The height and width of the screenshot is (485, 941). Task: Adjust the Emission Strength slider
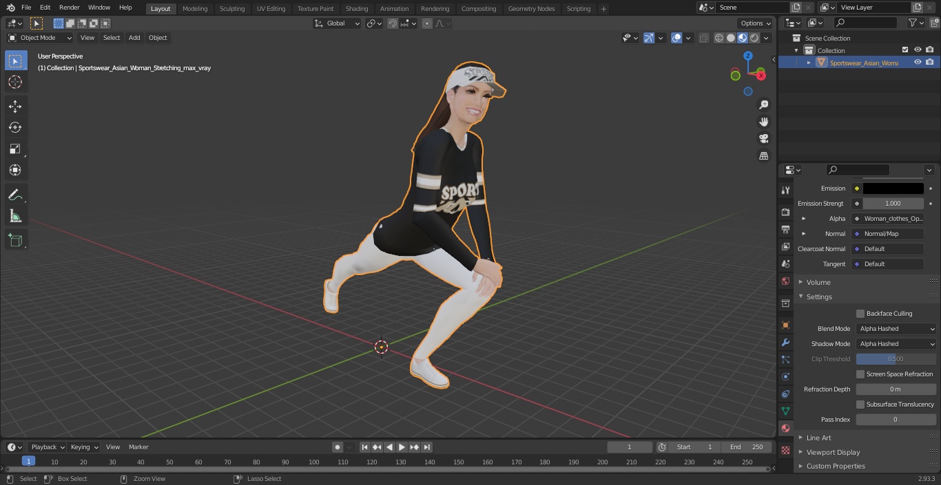[x=893, y=204]
